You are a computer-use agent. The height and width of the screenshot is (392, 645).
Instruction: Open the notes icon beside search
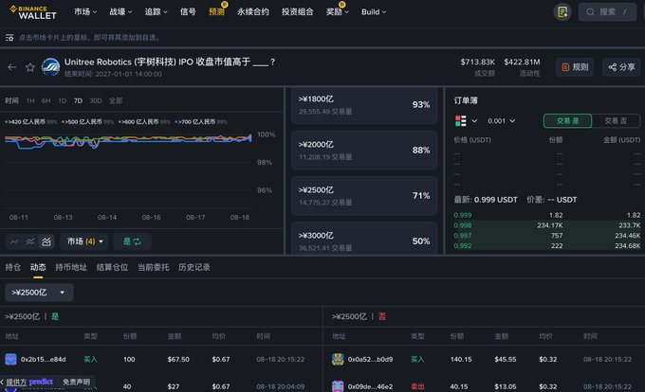pos(562,12)
